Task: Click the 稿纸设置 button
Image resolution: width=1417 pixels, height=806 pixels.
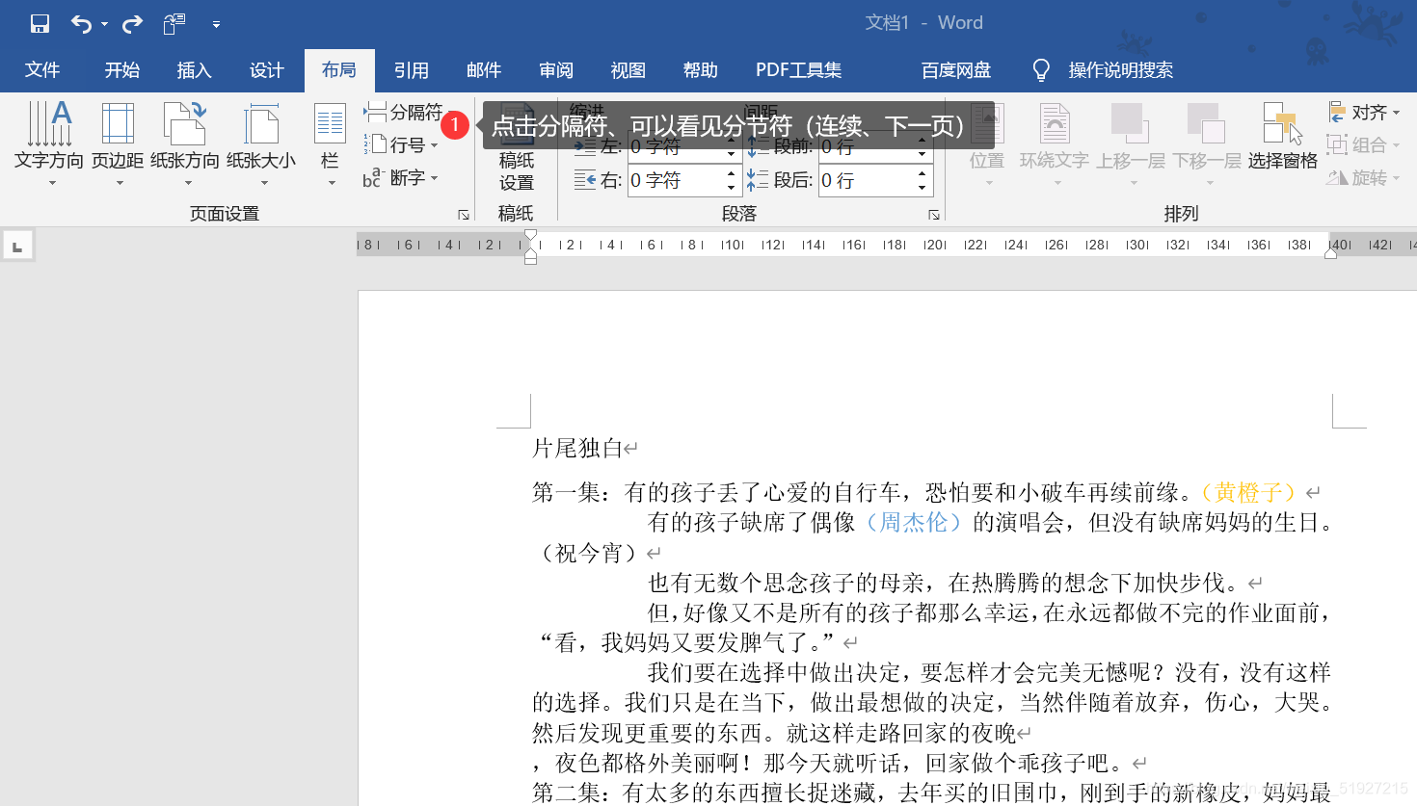Action: pos(517,145)
